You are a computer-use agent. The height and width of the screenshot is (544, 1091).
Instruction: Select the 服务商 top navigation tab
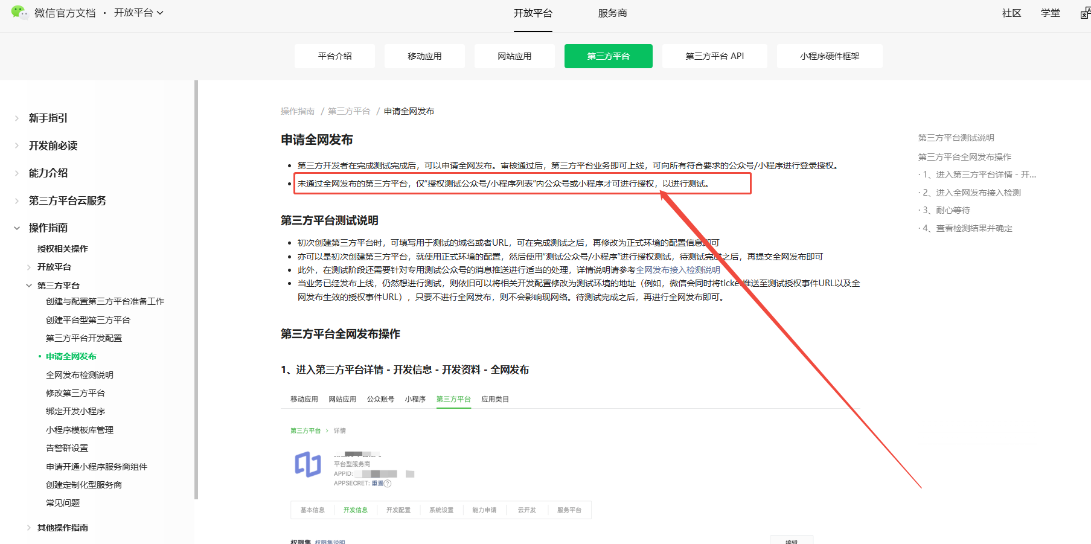[612, 13]
